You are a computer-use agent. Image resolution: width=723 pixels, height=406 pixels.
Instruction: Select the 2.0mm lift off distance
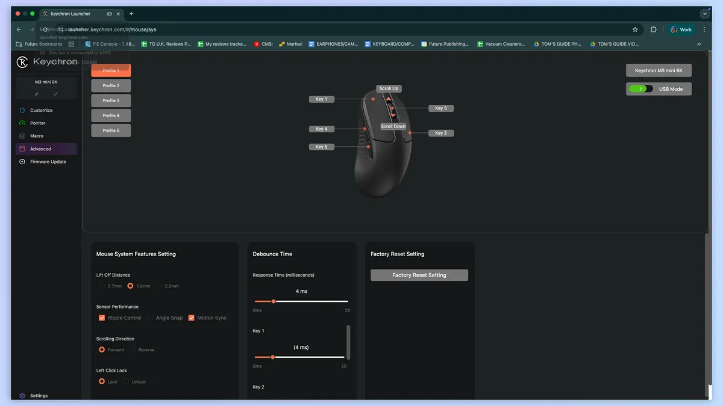click(x=159, y=286)
